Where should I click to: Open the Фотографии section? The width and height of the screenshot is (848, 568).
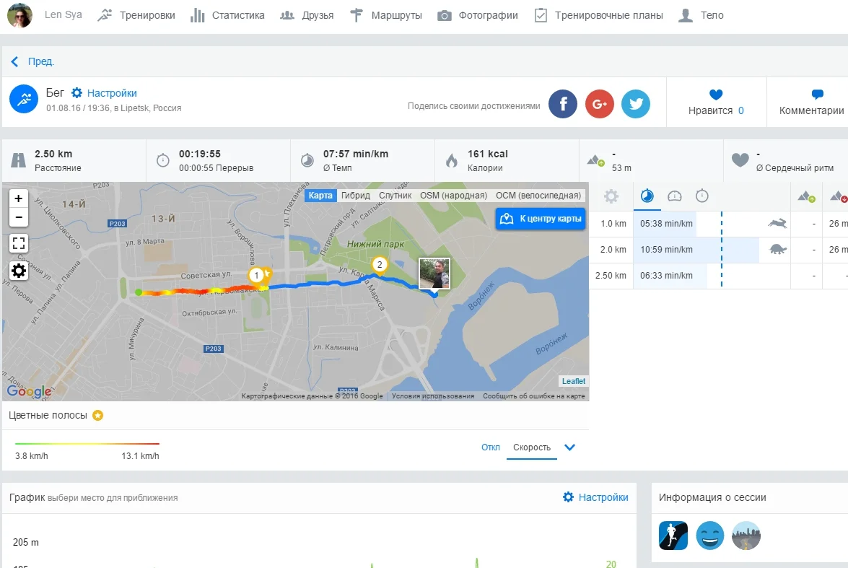(478, 15)
